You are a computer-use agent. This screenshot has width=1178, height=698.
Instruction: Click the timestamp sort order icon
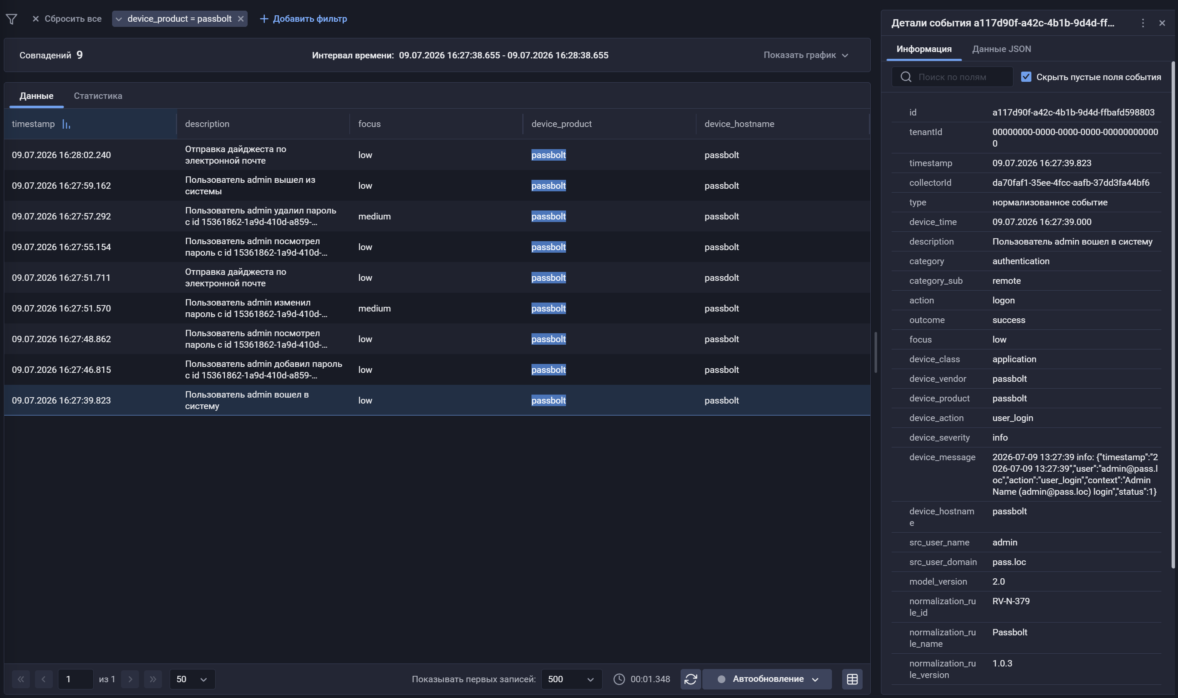pos(66,124)
